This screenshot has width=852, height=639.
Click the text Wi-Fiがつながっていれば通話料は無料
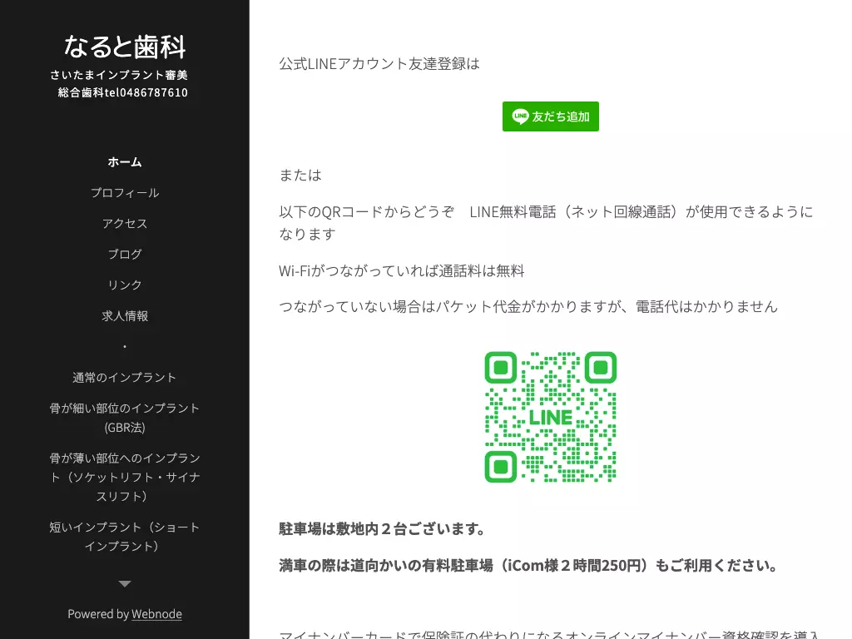tap(402, 271)
